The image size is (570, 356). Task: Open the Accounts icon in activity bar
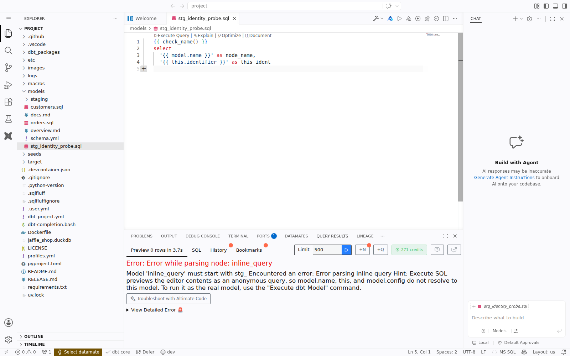point(9,323)
